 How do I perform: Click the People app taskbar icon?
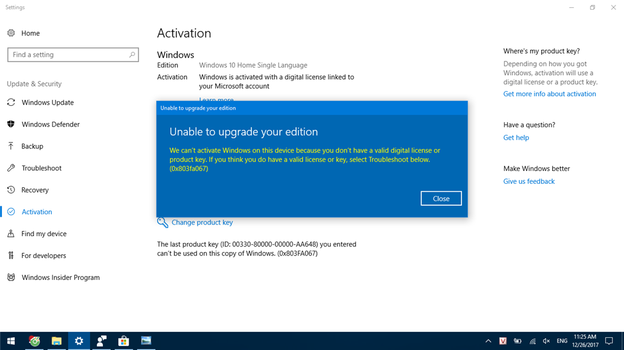[102, 341]
